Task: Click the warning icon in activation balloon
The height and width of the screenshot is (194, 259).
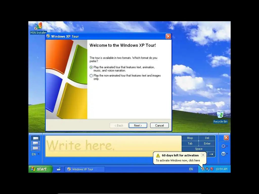Action: coord(158,155)
